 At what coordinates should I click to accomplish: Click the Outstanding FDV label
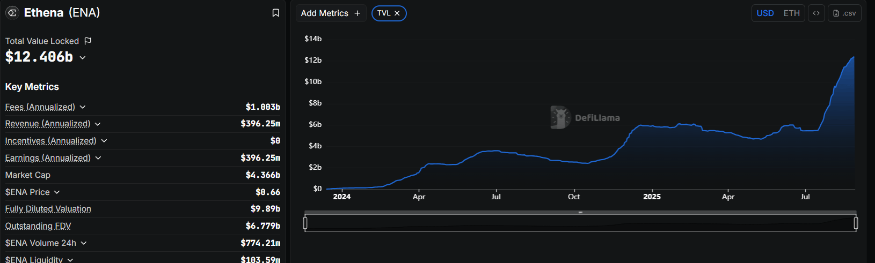(38, 226)
